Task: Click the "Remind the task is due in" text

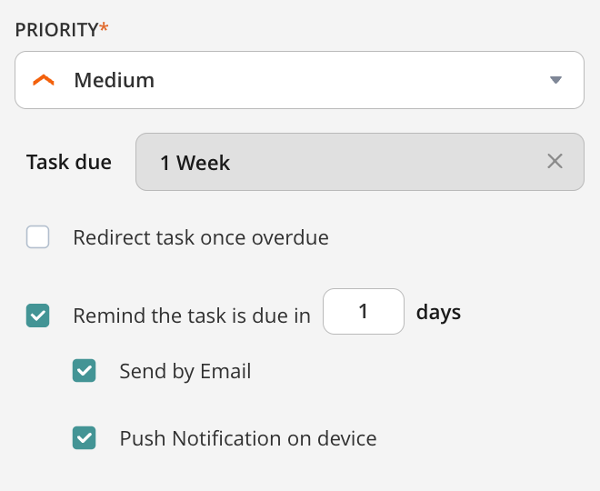Action: click(192, 316)
